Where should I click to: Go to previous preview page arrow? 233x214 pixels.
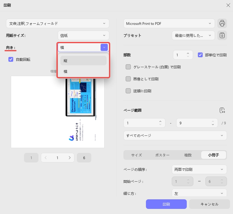coord(46,158)
